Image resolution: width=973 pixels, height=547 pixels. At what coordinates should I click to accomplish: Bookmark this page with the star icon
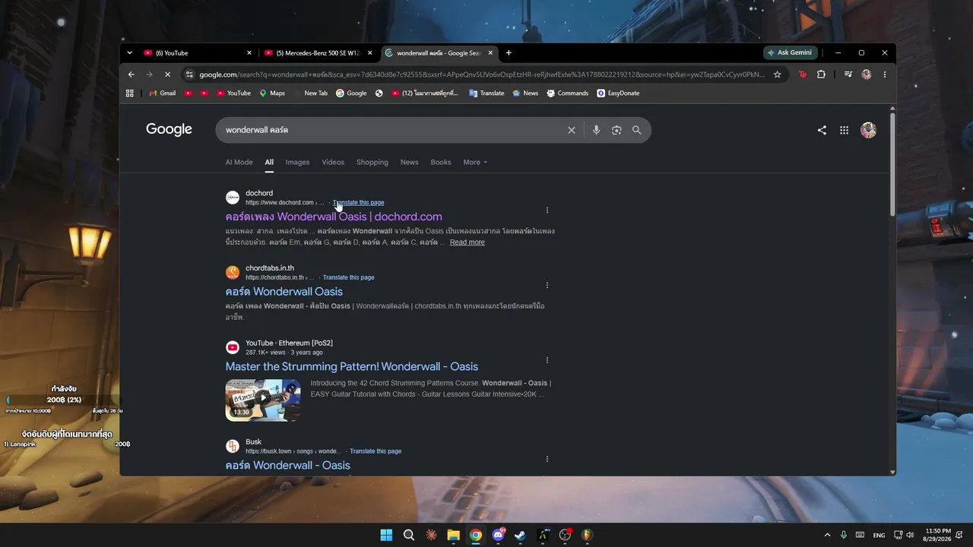tap(777, 74)
